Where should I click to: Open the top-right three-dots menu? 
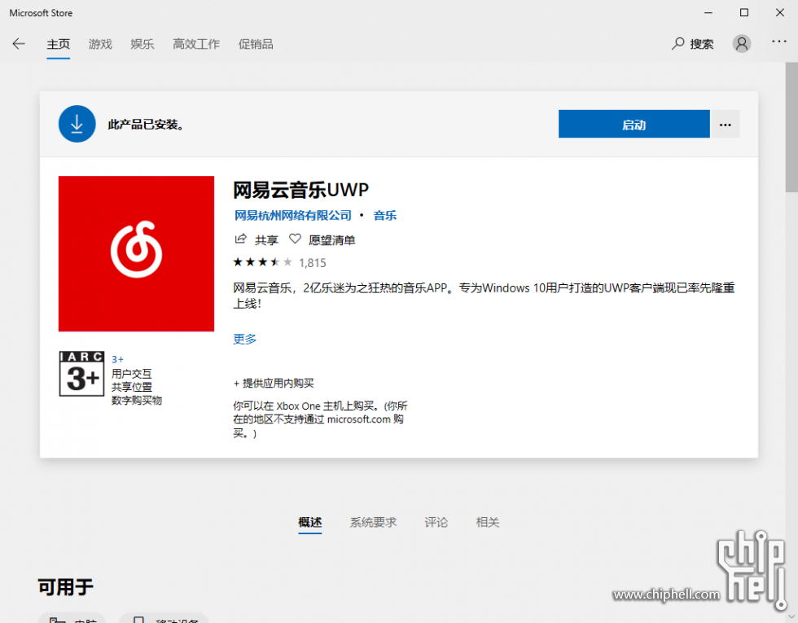[778, 42]
